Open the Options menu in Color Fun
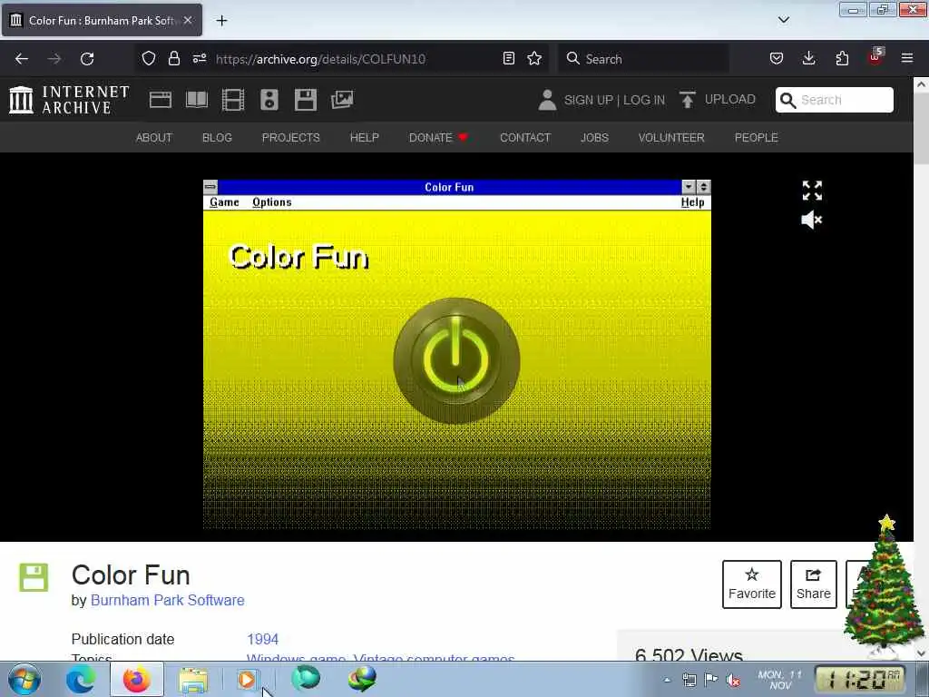 coord(272,202)
